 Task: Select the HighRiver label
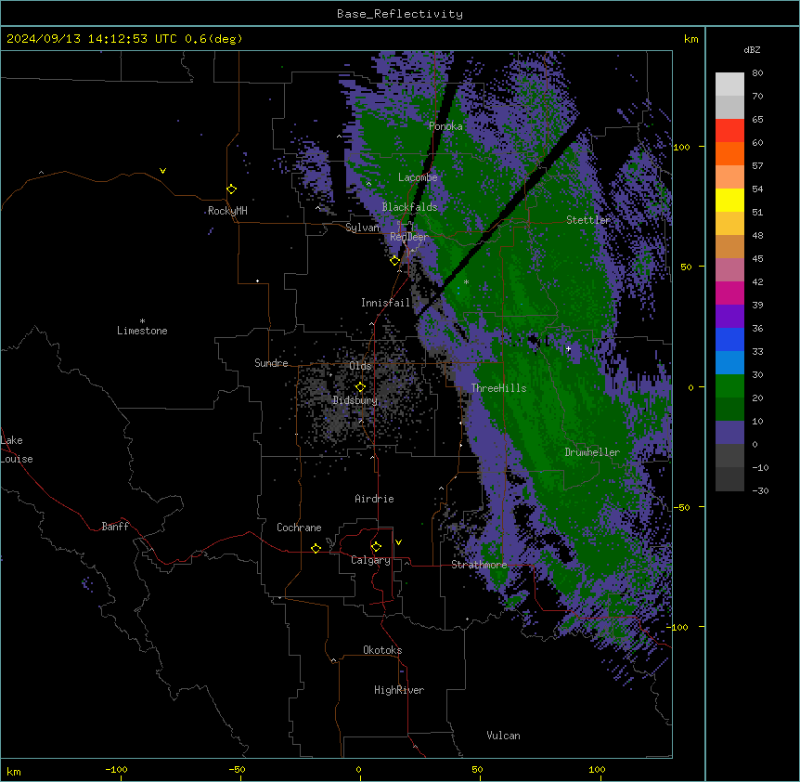click(399, 690)
